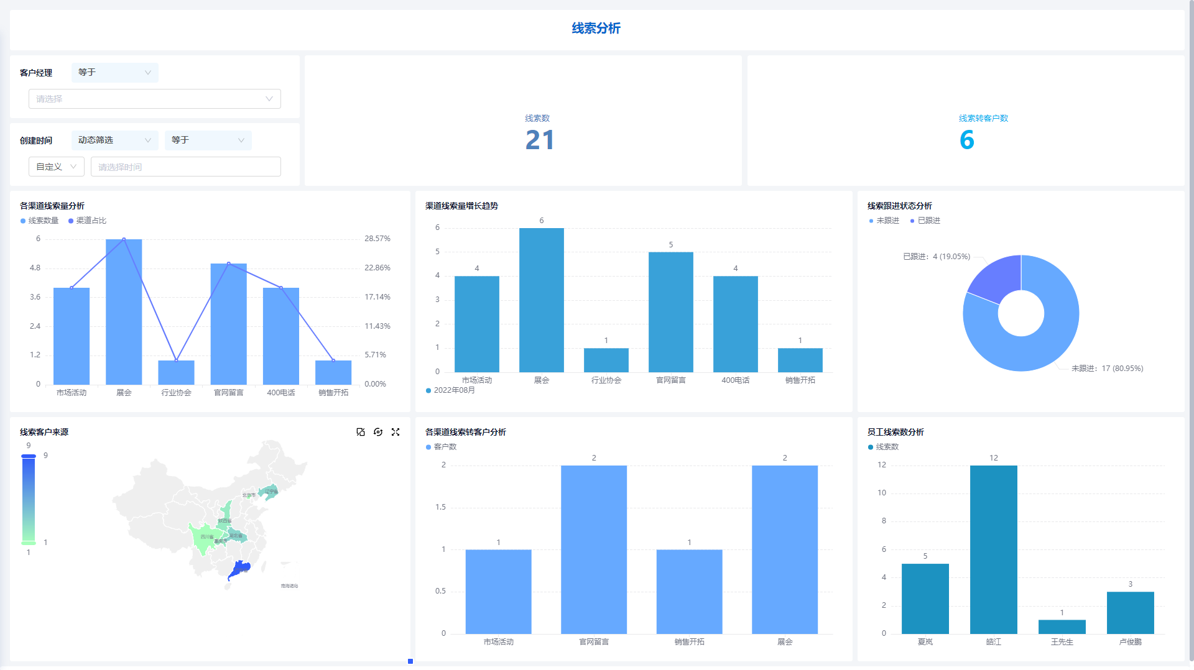Click the 各渠道线索量分析 chart title
Image resolution: width=1194 pixels, height=670 pixels.
coord(52,206)
